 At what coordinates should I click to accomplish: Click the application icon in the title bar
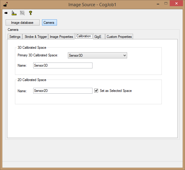pyautogui.click(x=5, y=4)
